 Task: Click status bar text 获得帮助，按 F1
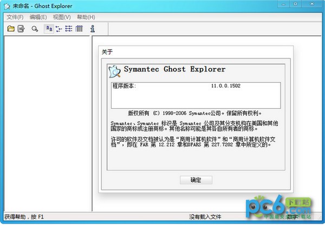point(24,217)
